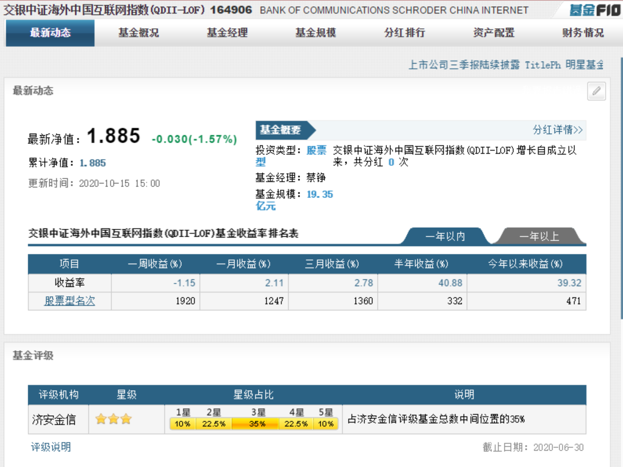Switch to the 基金概况 tab
This screenshot has height=467, width=623.
pos(139,33)
